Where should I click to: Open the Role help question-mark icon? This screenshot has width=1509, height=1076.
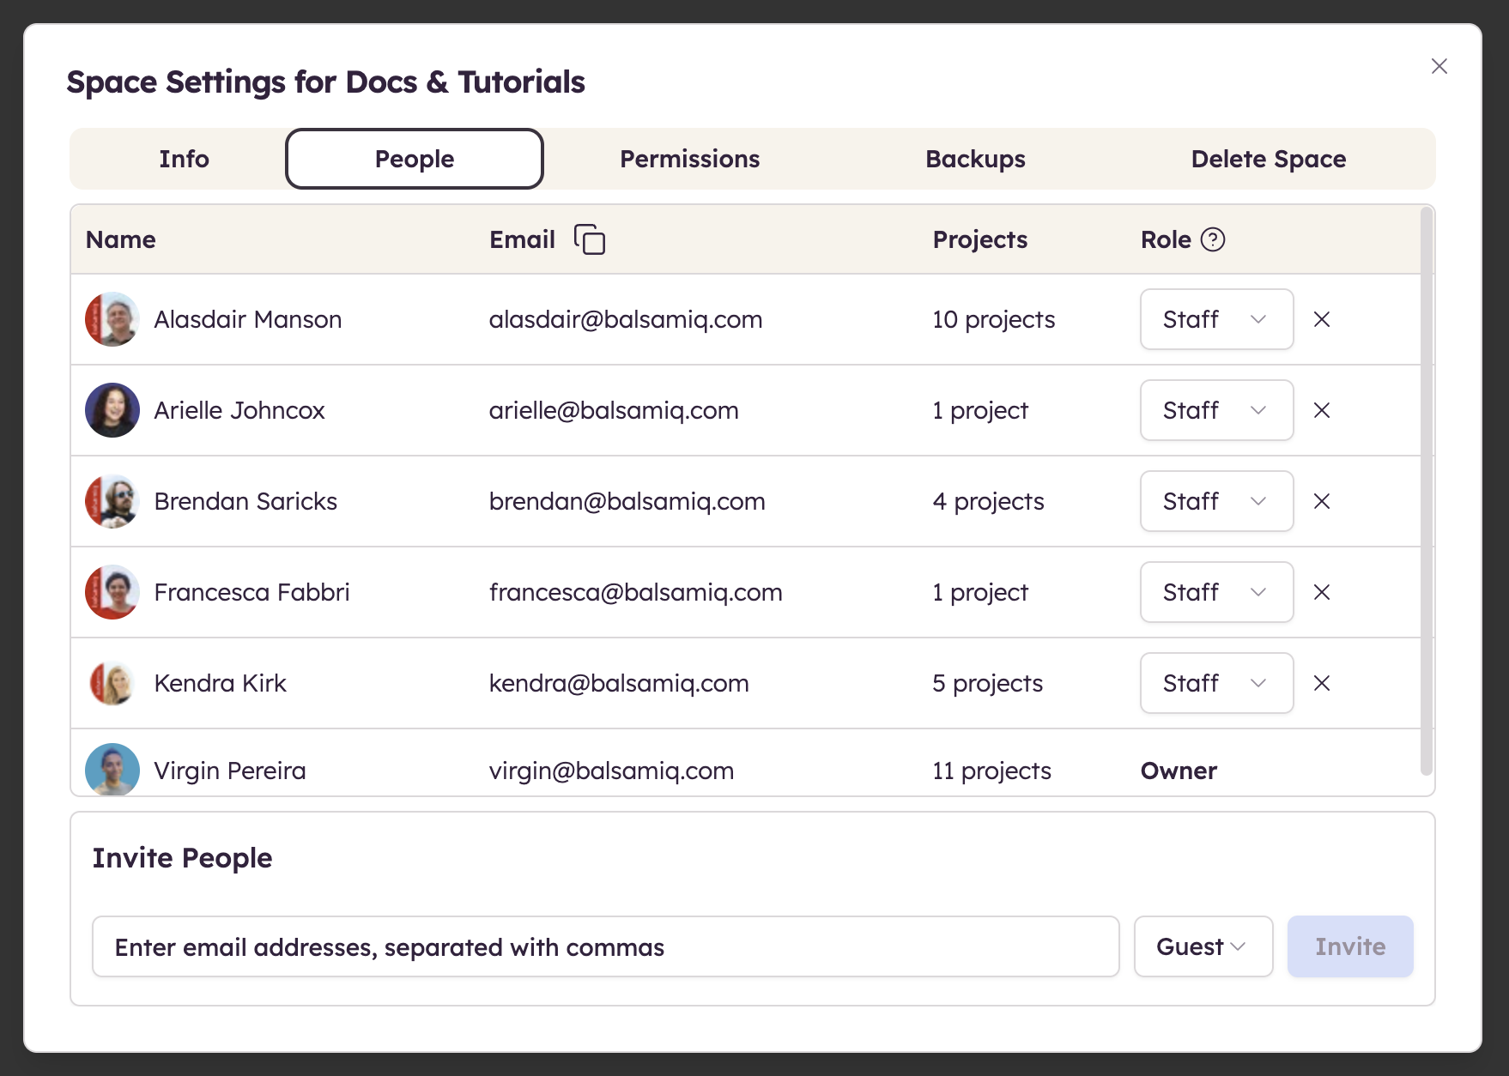click(x=1212, y=239)
